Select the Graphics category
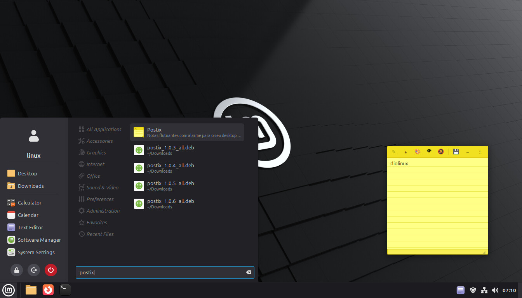The image size is (522, 298). 92,152
